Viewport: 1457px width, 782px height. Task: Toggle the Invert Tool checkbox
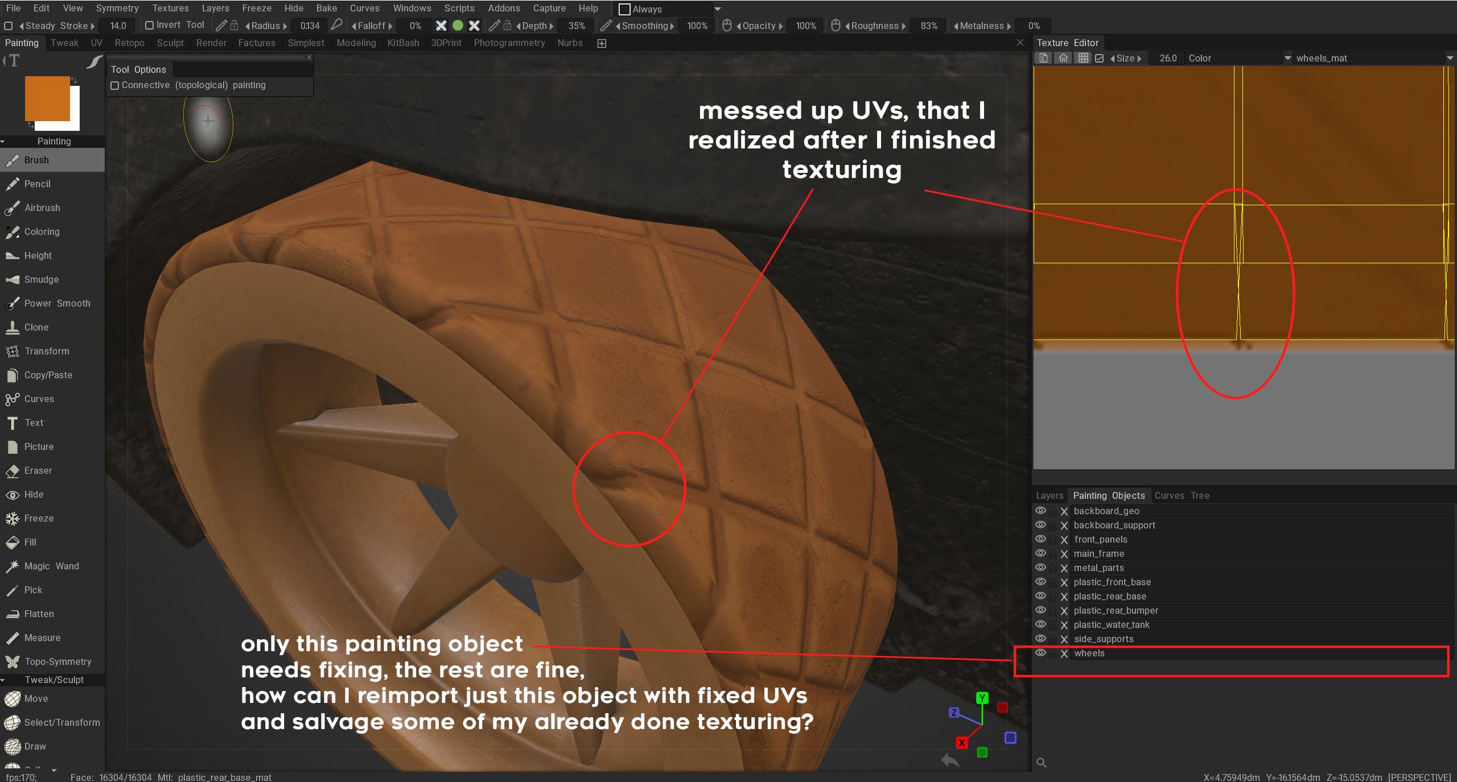150,25
